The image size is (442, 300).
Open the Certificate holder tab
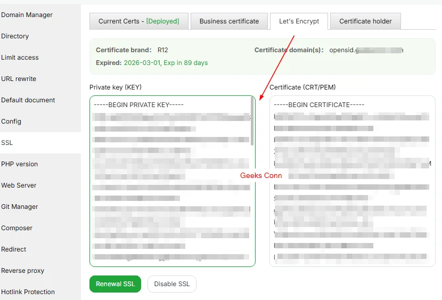coord(365,21)
